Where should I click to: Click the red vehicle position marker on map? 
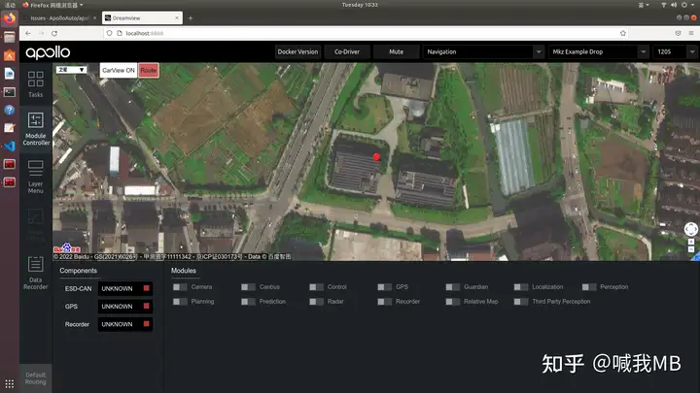coord(376,156)
